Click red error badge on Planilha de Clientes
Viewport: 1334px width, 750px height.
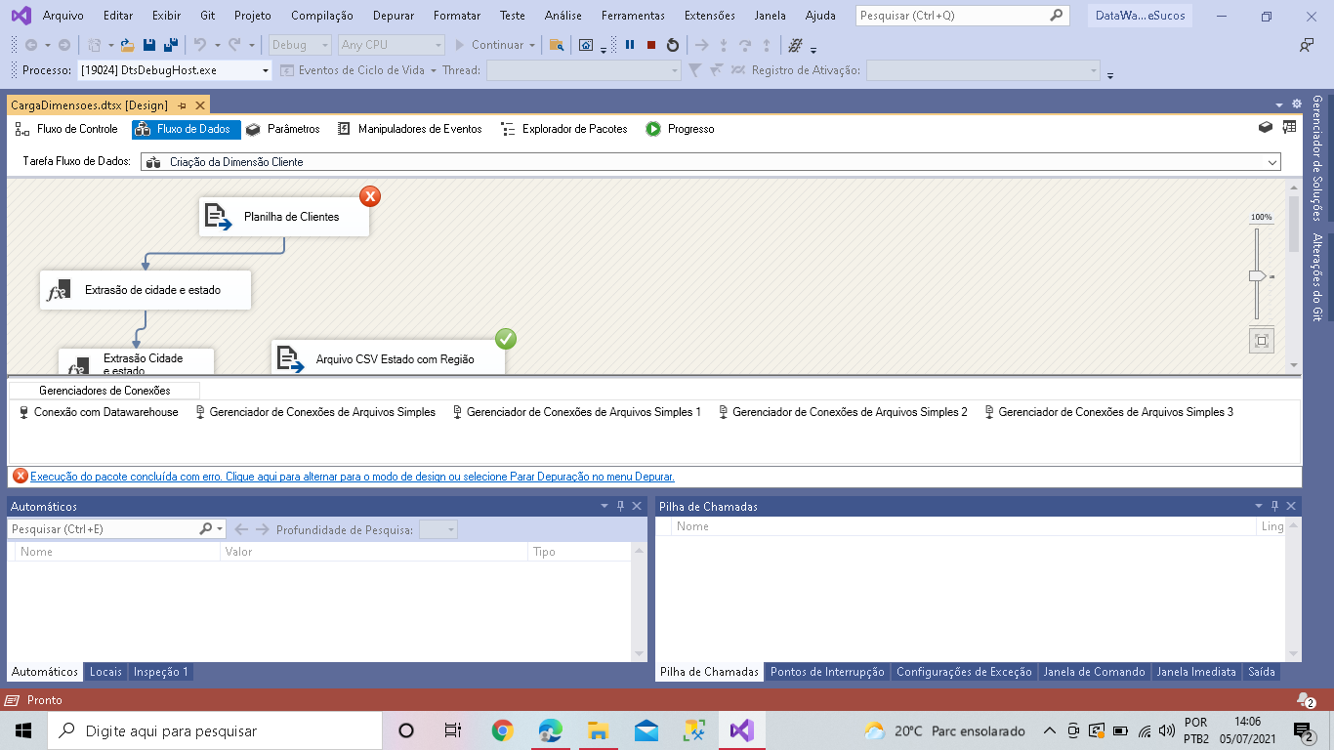point(370,196)
